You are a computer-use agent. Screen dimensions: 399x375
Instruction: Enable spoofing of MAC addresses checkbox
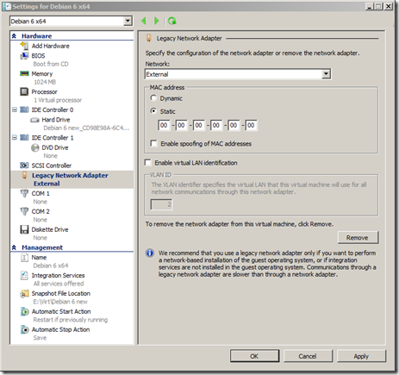pos(154,143)
